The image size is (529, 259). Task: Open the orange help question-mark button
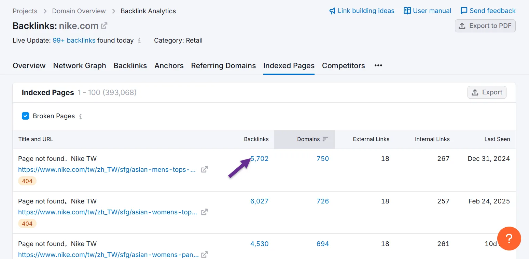[509, 239]
